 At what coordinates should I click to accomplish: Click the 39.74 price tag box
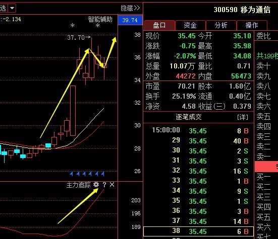coord(130,20)
